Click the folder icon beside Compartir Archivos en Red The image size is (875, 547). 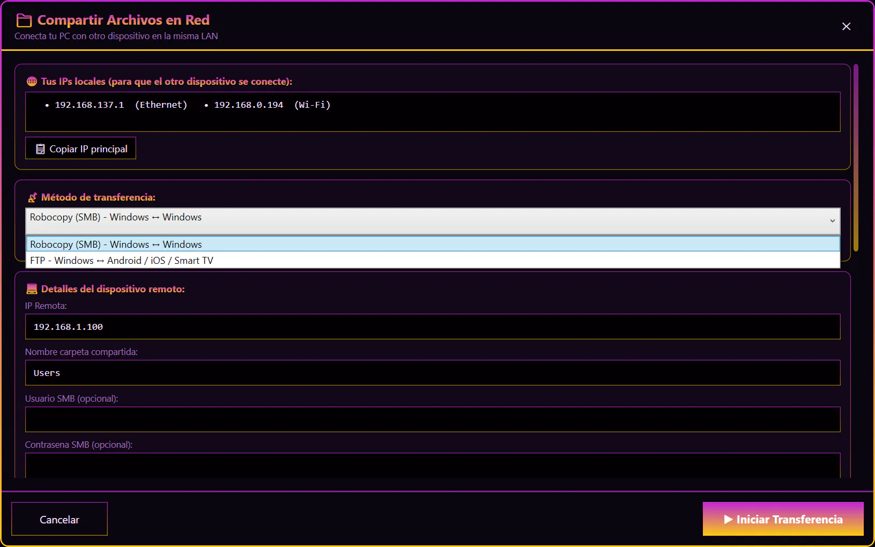click(24, 20)
